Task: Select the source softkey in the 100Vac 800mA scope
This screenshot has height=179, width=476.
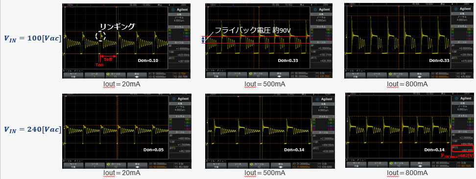Action: (x=377, y=75)
